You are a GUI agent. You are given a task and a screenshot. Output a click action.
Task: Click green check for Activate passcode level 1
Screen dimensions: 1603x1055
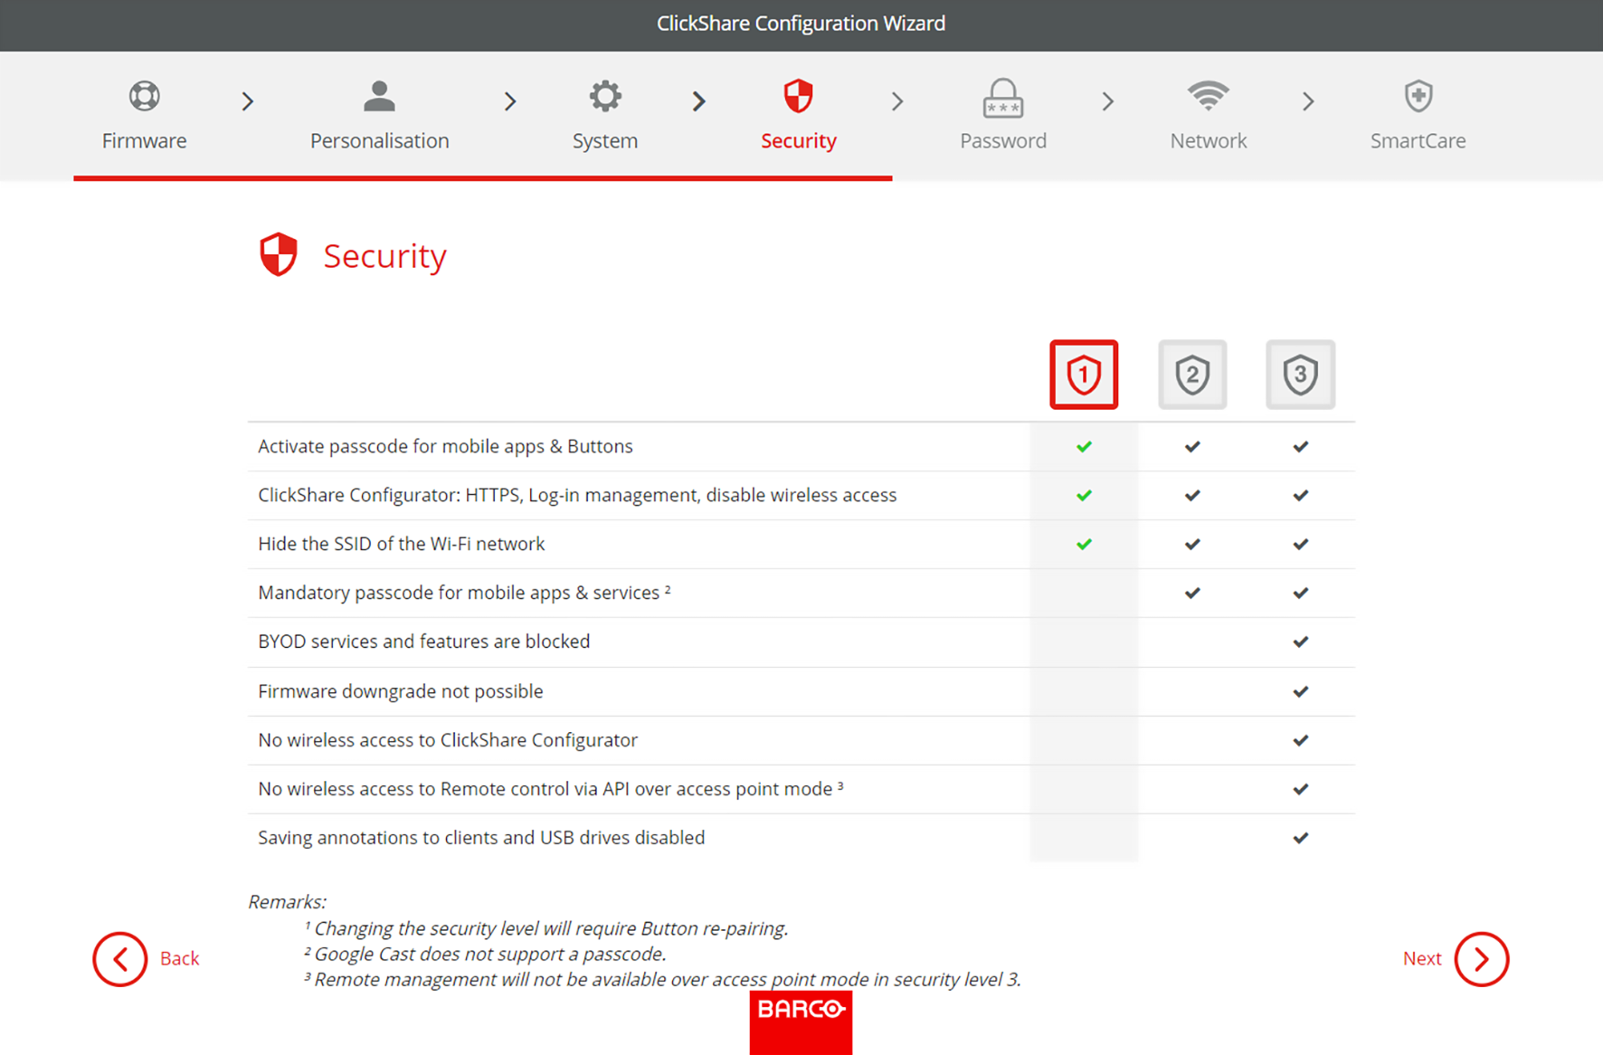(x=1084, y=446)
